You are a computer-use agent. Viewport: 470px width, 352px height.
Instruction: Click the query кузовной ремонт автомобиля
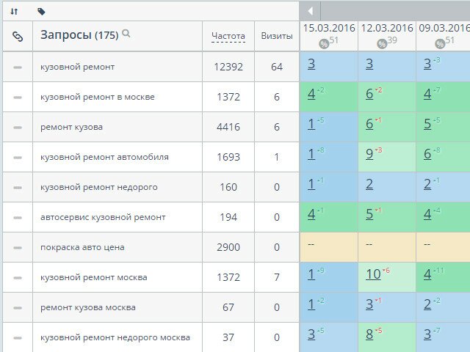(x=104, y=158)
